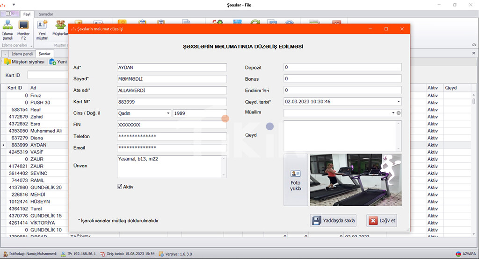Viewport: 479px width, 259px height.
Task: Expand the Müəllim dropdown list
Action: click(393, 113)
